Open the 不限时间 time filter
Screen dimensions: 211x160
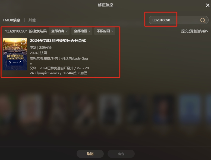coord(105,31)
